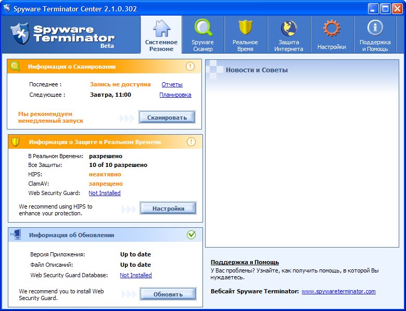Minimize the Spyware Terminator window
The height and width of the screenshot is (311, 406).
click(x=373, y=9)
